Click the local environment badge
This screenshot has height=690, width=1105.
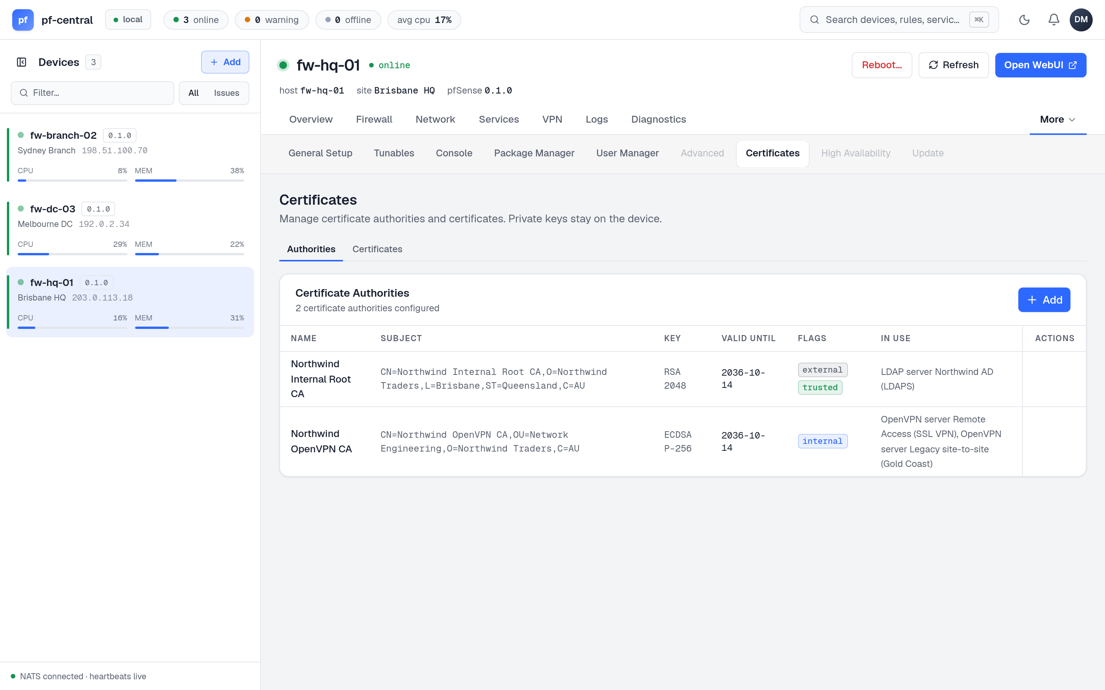(x=128, y=20)
